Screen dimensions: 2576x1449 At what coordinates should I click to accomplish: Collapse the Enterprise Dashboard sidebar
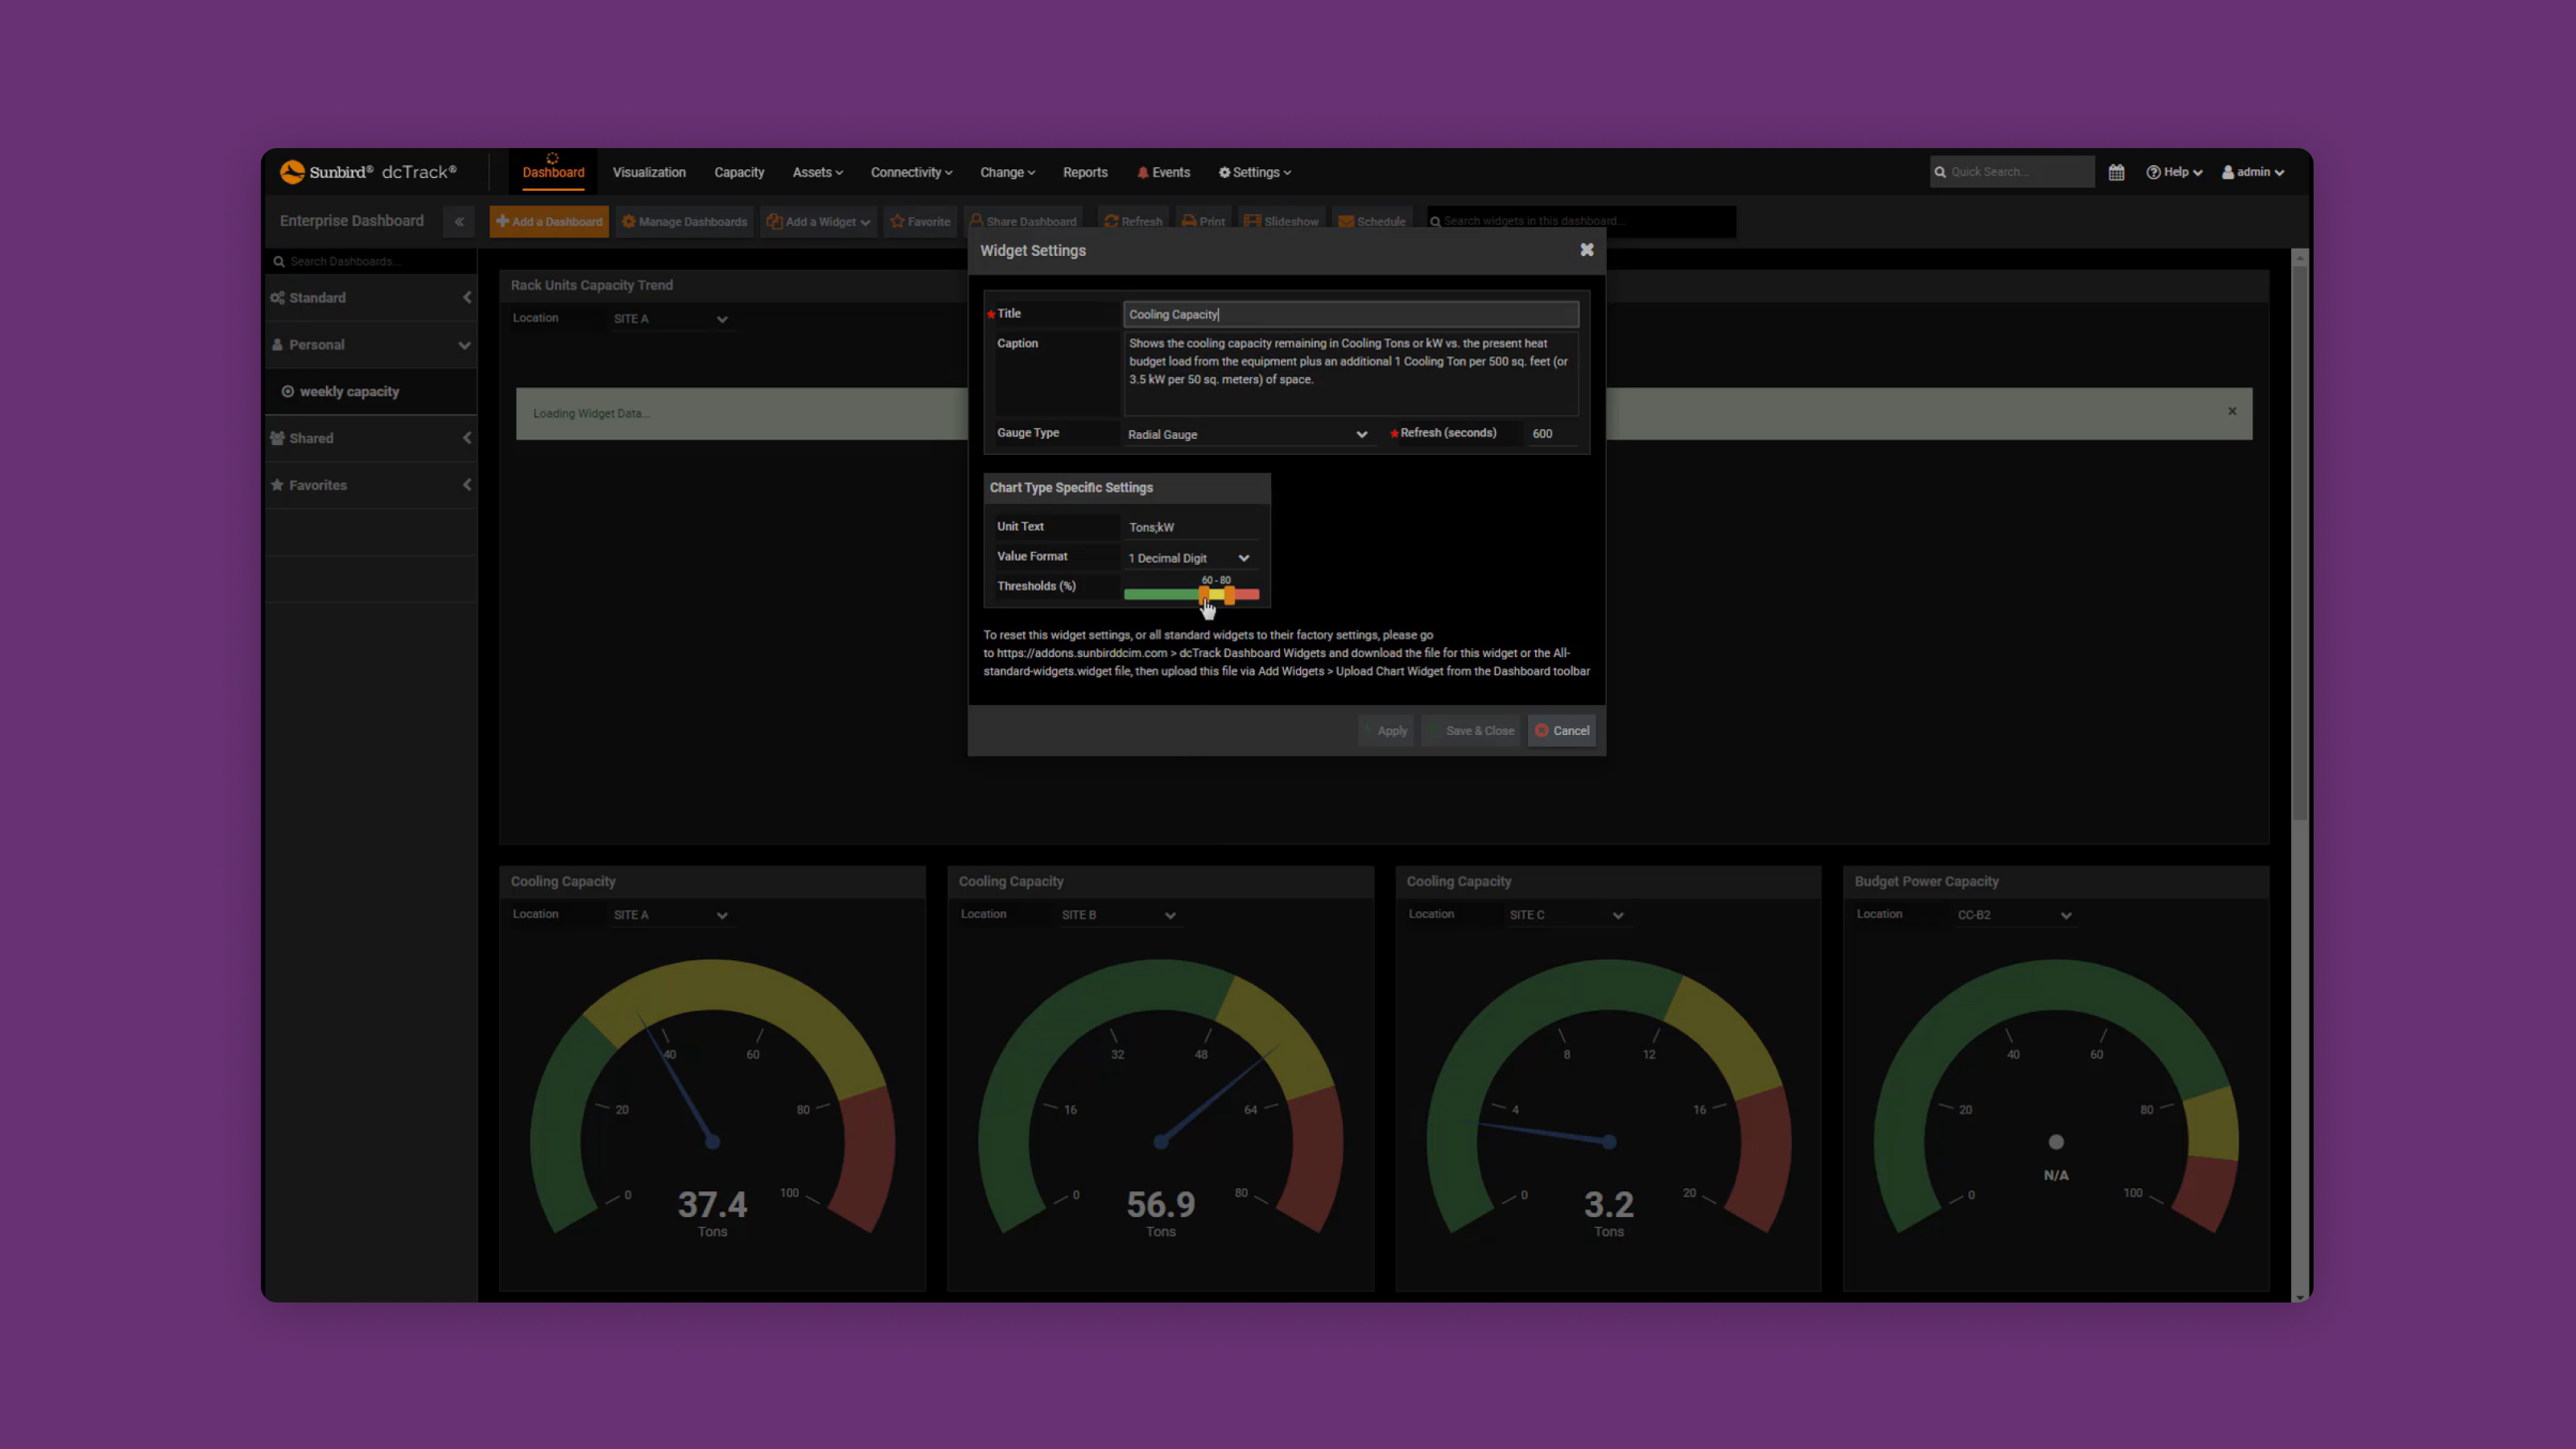[459, 221]
